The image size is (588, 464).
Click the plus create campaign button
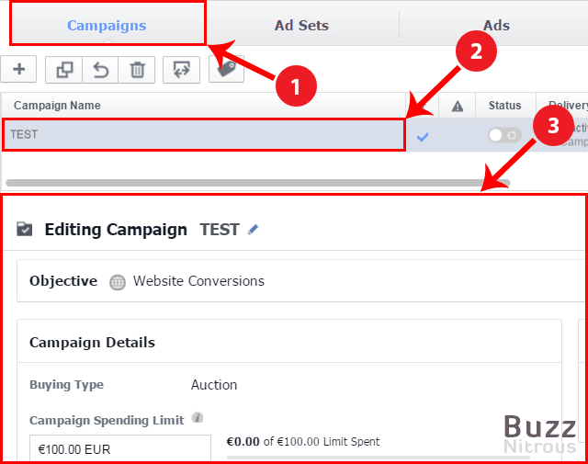(x=18, y=70)
